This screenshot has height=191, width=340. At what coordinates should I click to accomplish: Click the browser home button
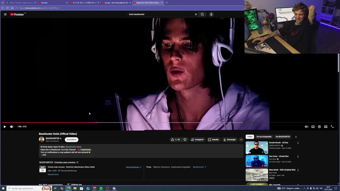point(12,8)
